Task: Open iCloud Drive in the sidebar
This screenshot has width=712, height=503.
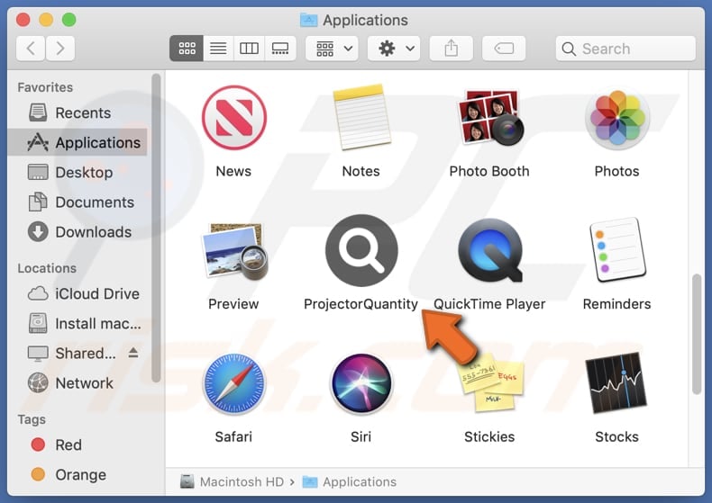Action: [78, 293]
